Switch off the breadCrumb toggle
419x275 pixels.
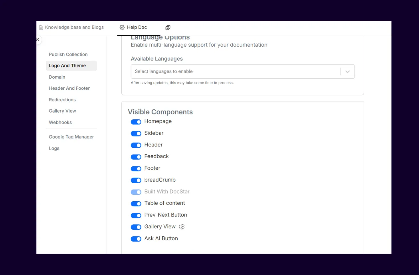pyautogui.click(x=136, y=180)
